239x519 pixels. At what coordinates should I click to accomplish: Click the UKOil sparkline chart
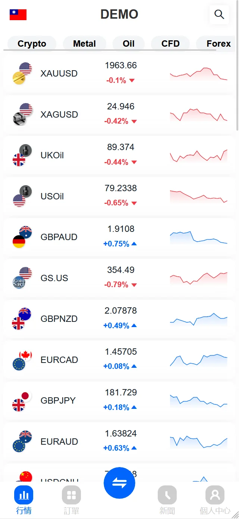pos(198,156)
